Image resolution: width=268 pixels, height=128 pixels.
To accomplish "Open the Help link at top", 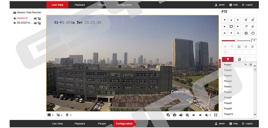I will point(233,5).
